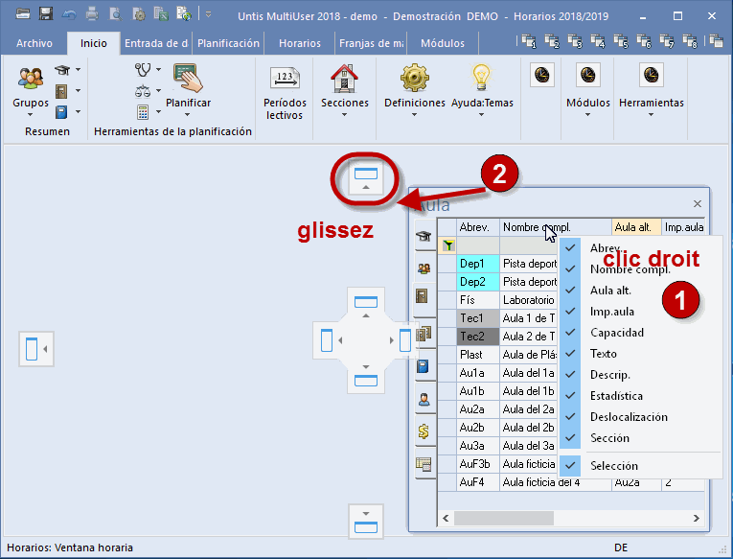This screenshot has width=733, height=559.
Task: Uncheck Capacidad column in context menu
Action: tap(617, 333)
